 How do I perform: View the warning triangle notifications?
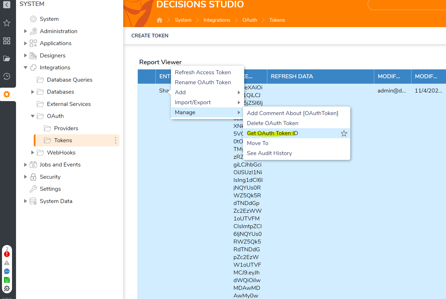click(7, 263)
